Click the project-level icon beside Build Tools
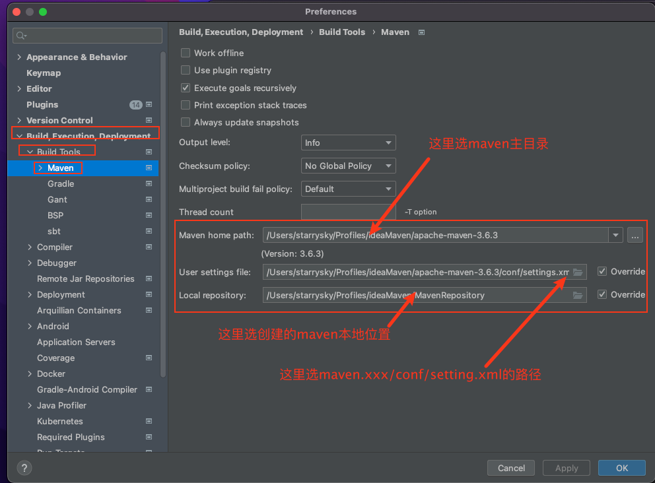The image size is (655, 483). tap(149, 152)
